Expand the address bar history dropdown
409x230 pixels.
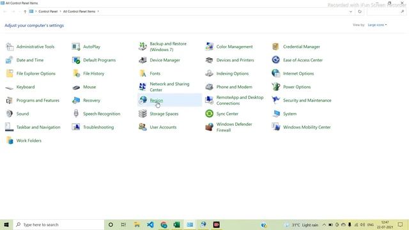pyautogui.click(x=351, y=11)
